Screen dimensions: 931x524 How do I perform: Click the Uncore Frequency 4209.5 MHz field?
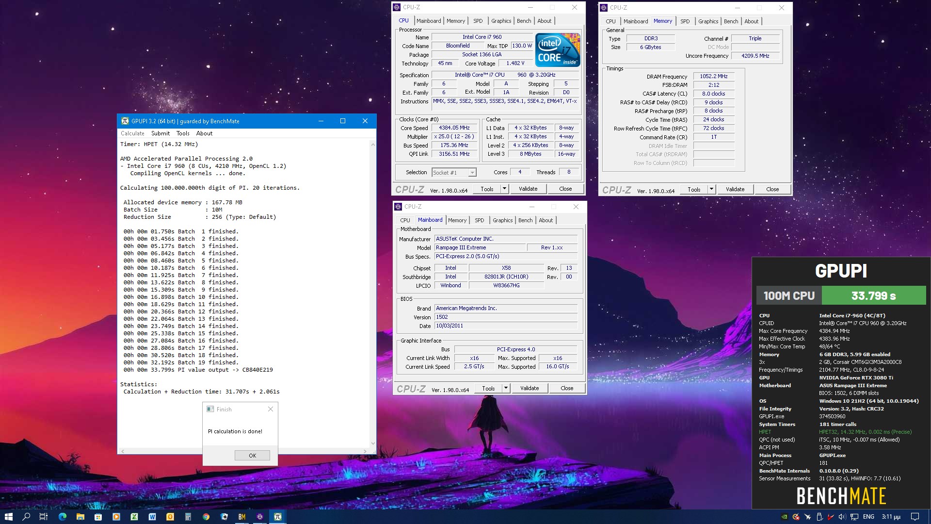coord(755,56)
